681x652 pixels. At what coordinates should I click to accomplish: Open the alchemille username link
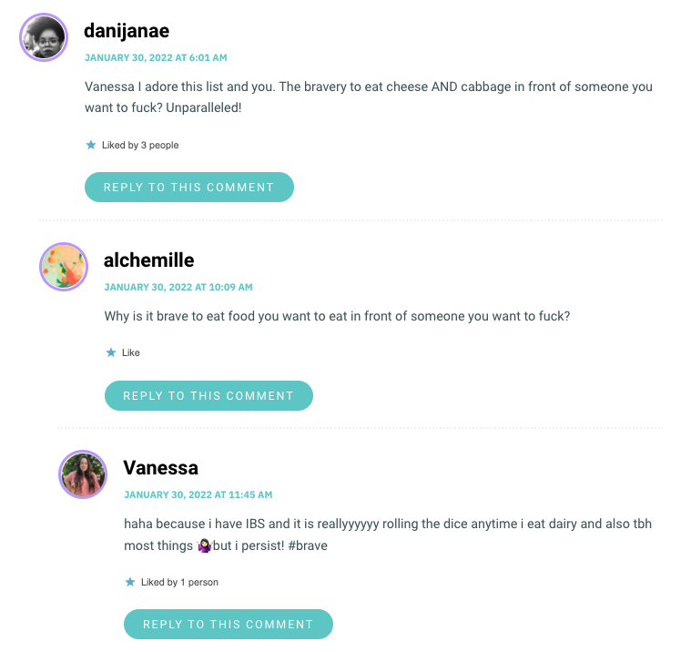point(149,260)
